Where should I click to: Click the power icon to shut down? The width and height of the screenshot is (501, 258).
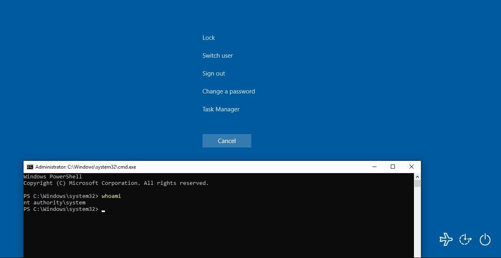pos(485,239)
